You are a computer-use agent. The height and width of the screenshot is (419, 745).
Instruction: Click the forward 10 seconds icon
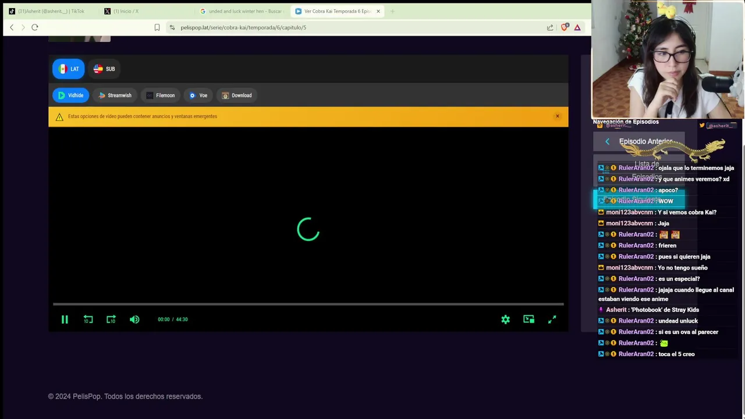pyautogui.click(x=111, y=319)
